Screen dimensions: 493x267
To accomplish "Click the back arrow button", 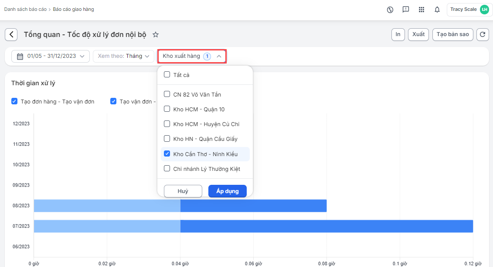I will click(x=11, y=35).
